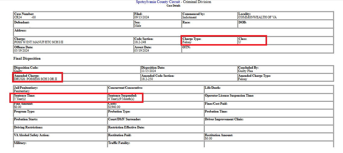The width and height of the screenshot is (343, 153).
Task: Click Operator License Suspension Time label
Action: [229, 95]
